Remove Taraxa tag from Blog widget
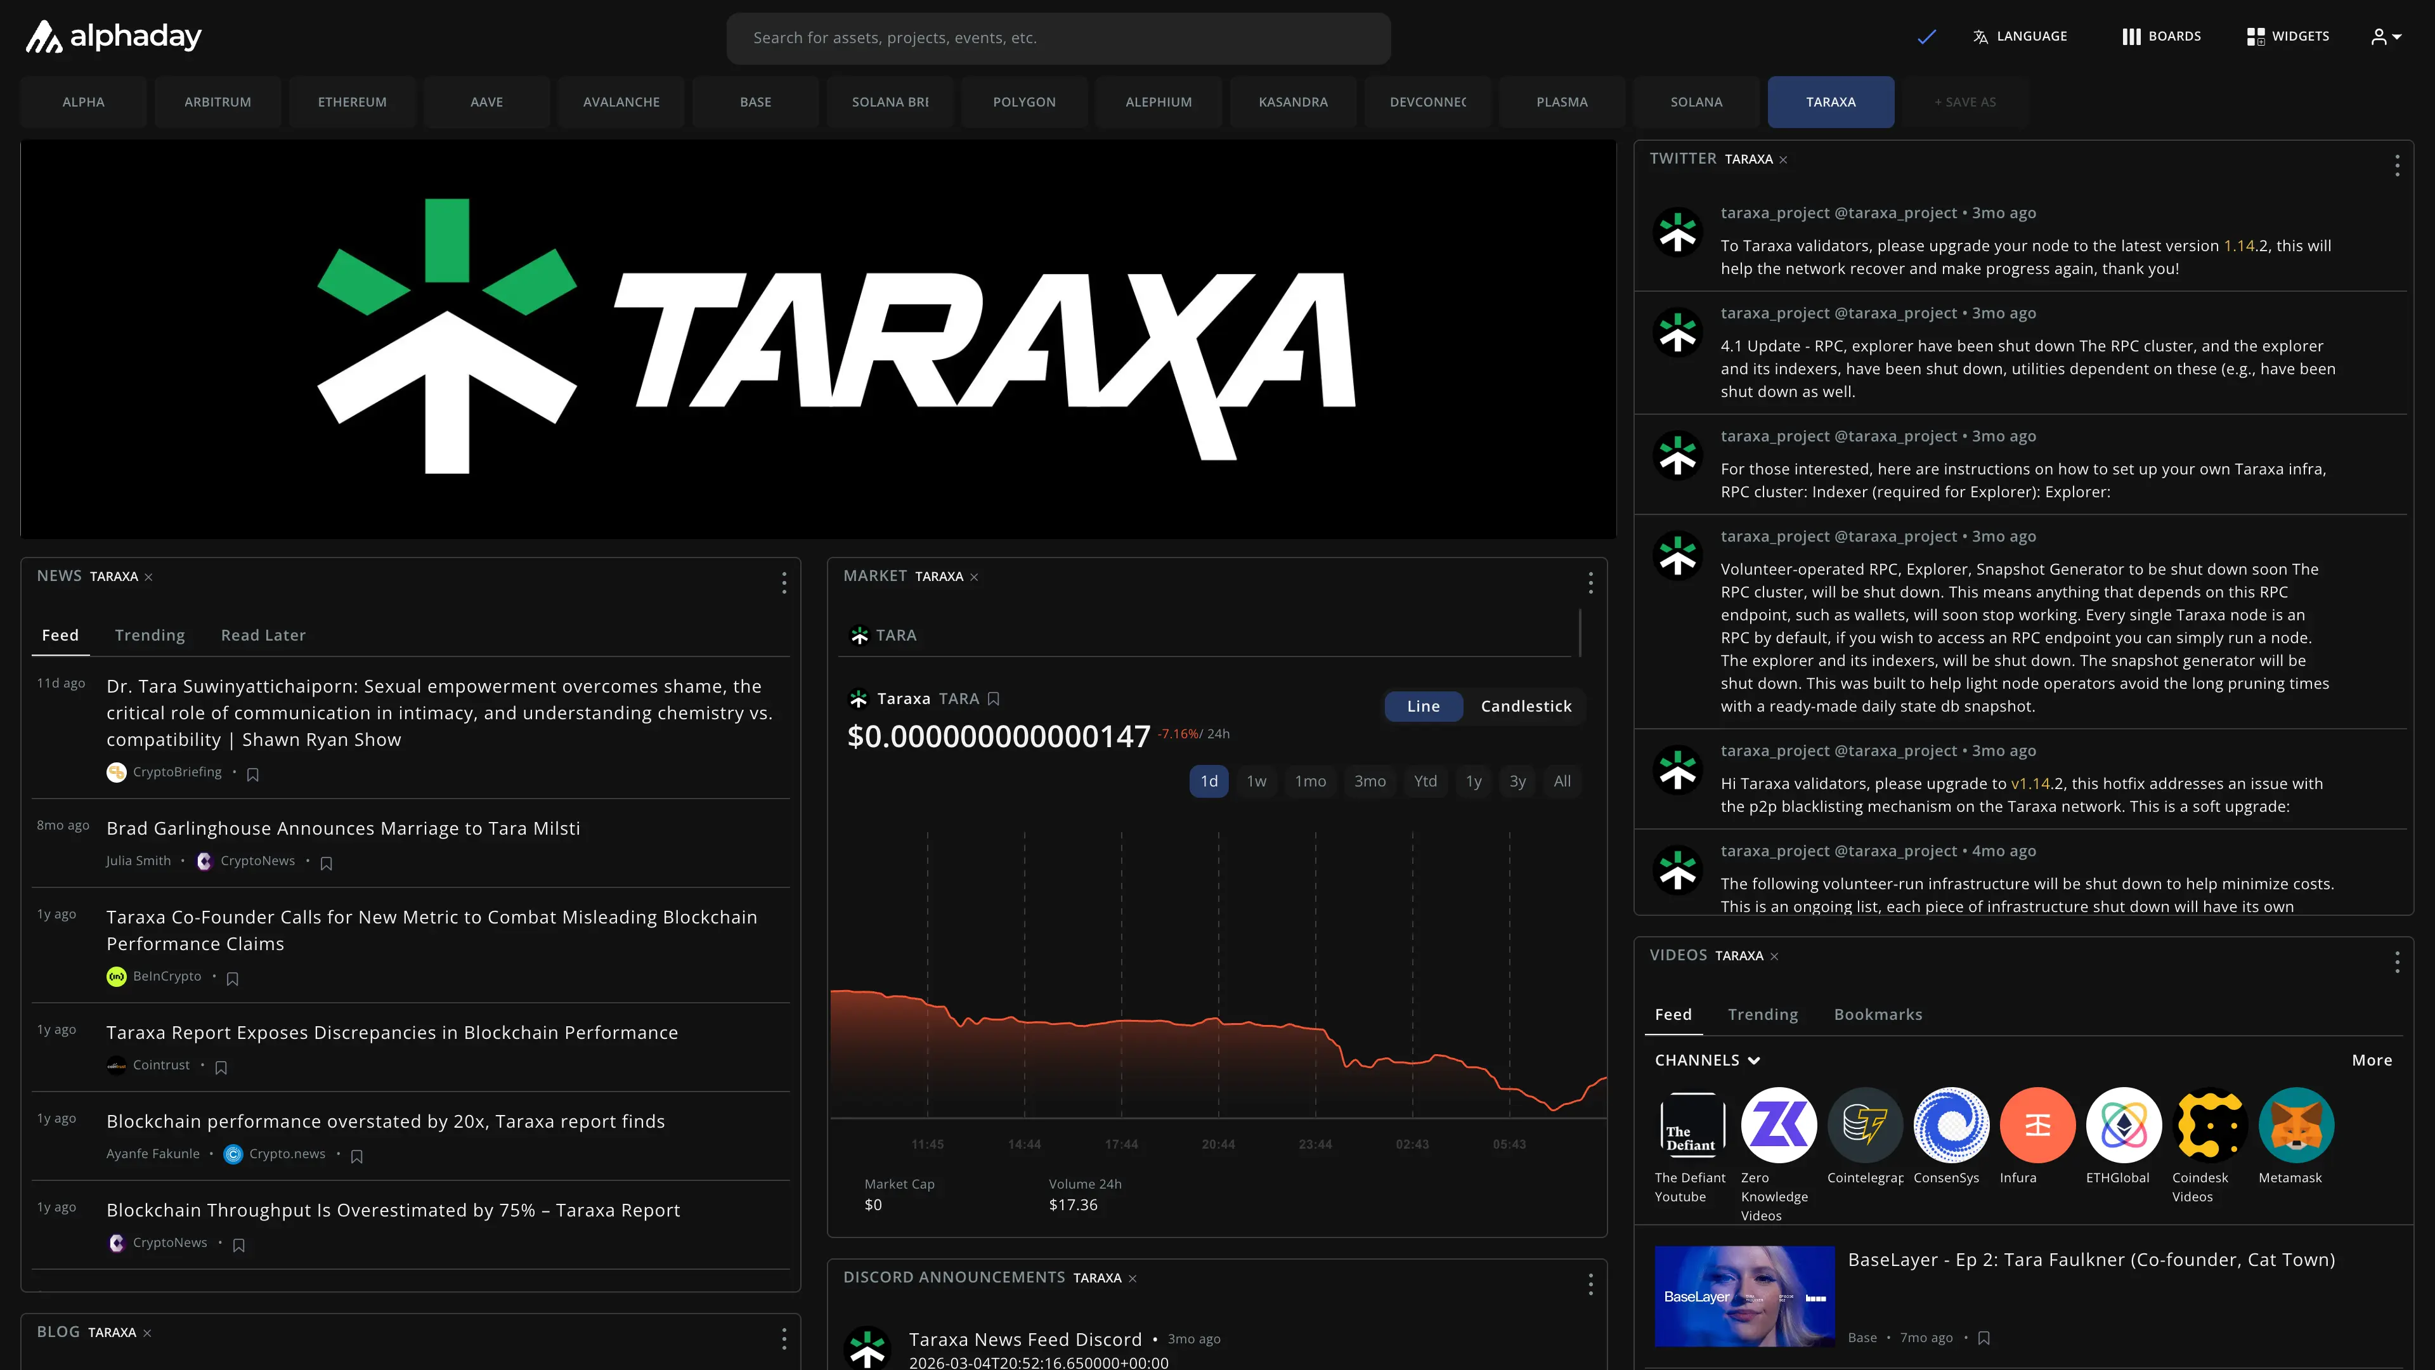Image resolution: width=2435 pixels, height=1370 pixels. (146, 1333)
